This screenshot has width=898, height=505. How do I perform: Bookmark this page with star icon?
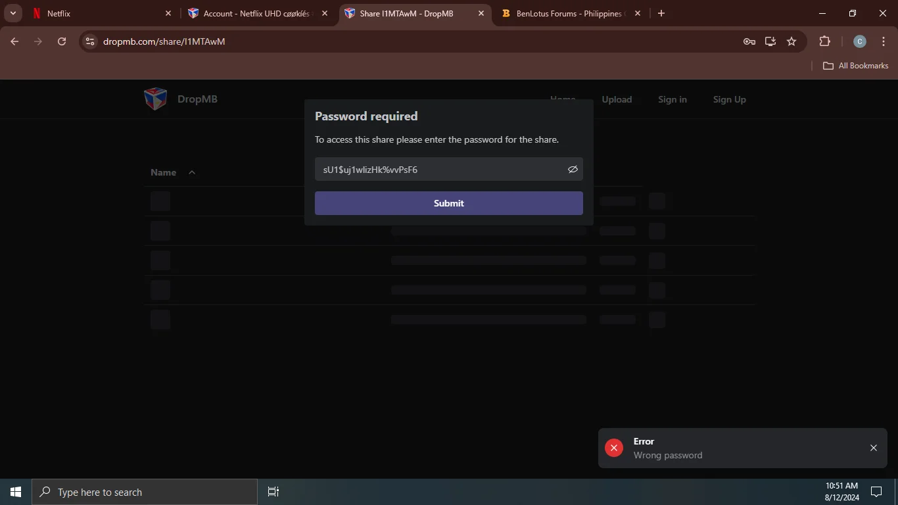pyautogui.click(x=792, y=41)
